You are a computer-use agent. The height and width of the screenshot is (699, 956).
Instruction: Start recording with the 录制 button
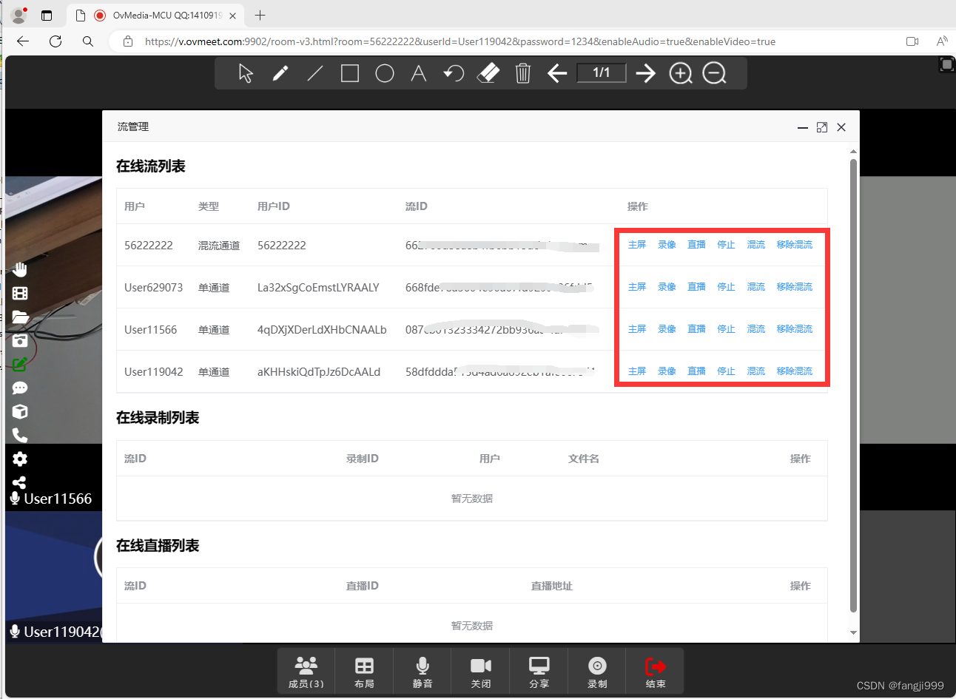596,671
